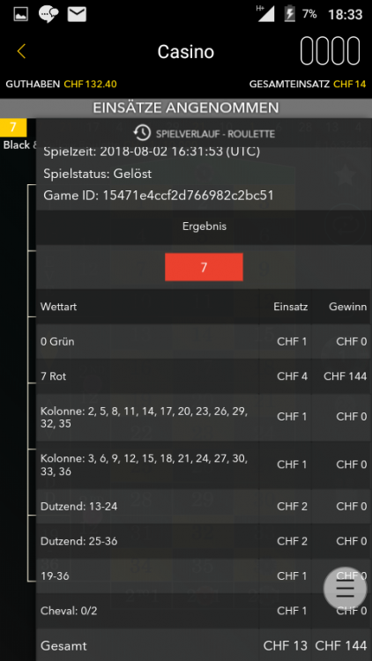Tap the yellow back arrow
Image resolution: width=372 pixels, height=661 pixels.
[x=21, y=51]
